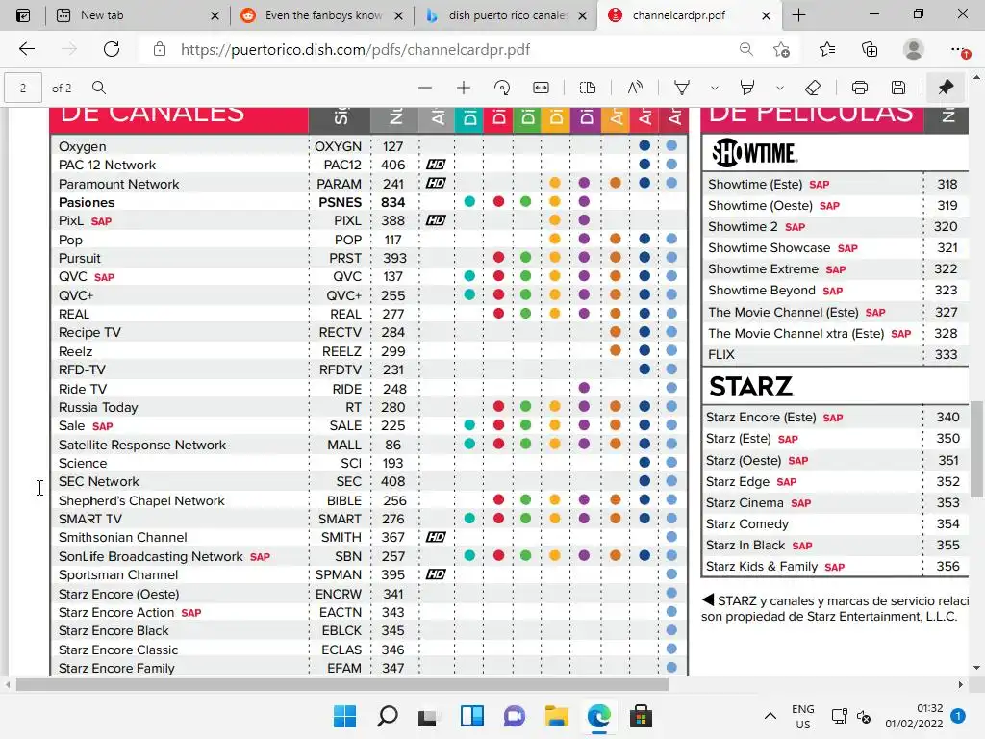Click the horizontal scrollbar thumb
The image size is (985, 739).
coord(341,684)
